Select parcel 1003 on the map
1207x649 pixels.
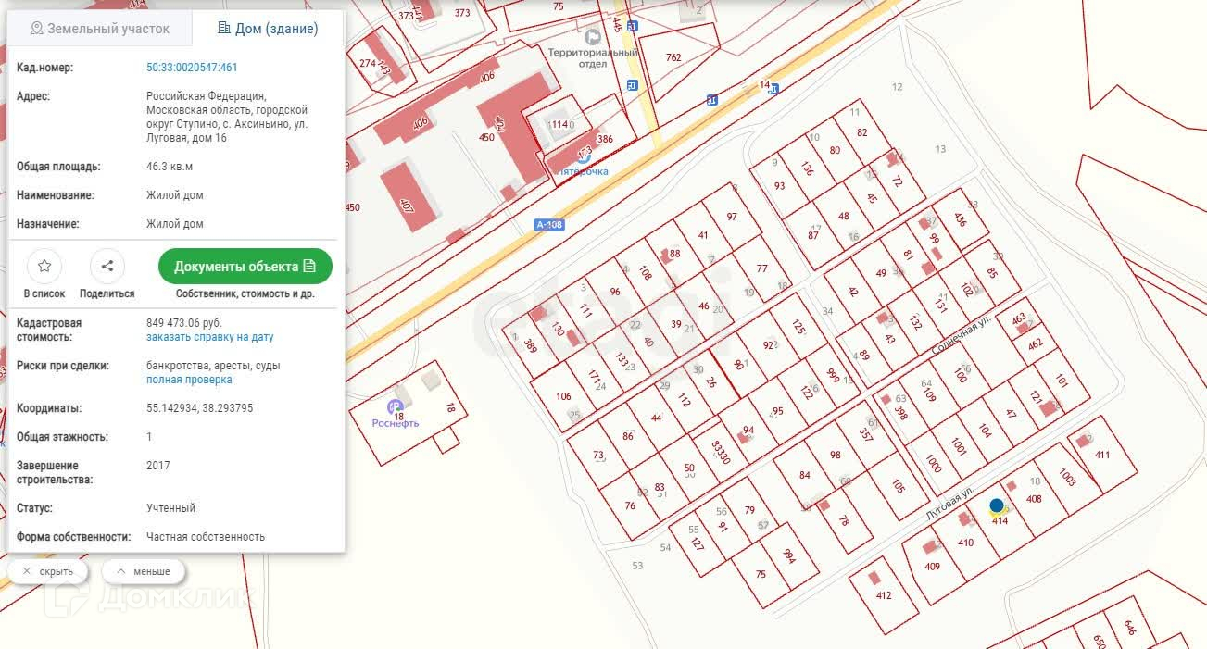click(x=1067, y=478)
